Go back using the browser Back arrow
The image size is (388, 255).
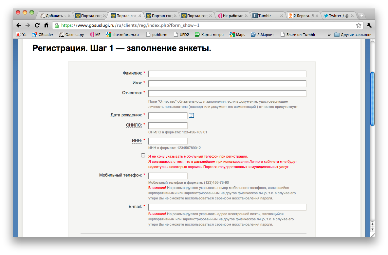[x=19, y=25]
